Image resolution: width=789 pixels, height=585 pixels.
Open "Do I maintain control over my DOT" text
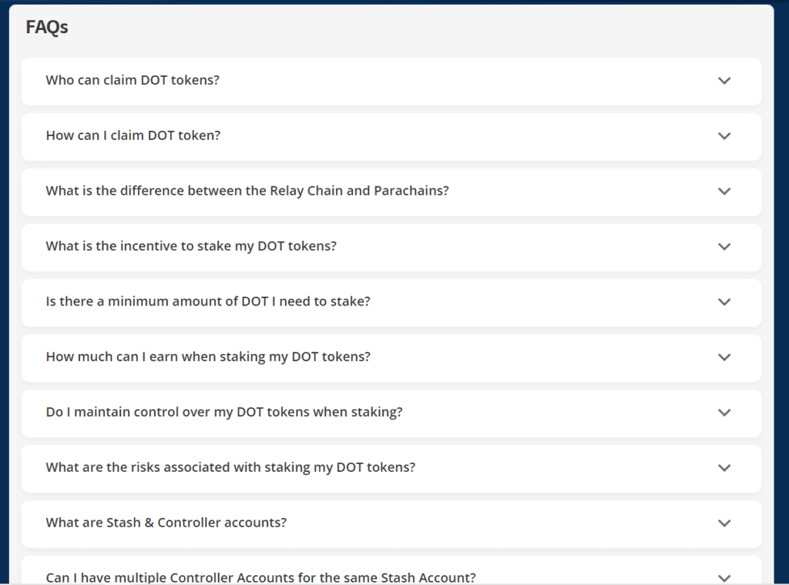(x=224, y=413)
